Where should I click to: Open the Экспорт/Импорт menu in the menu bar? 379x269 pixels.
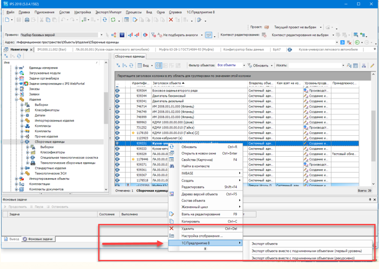[108, 13]
